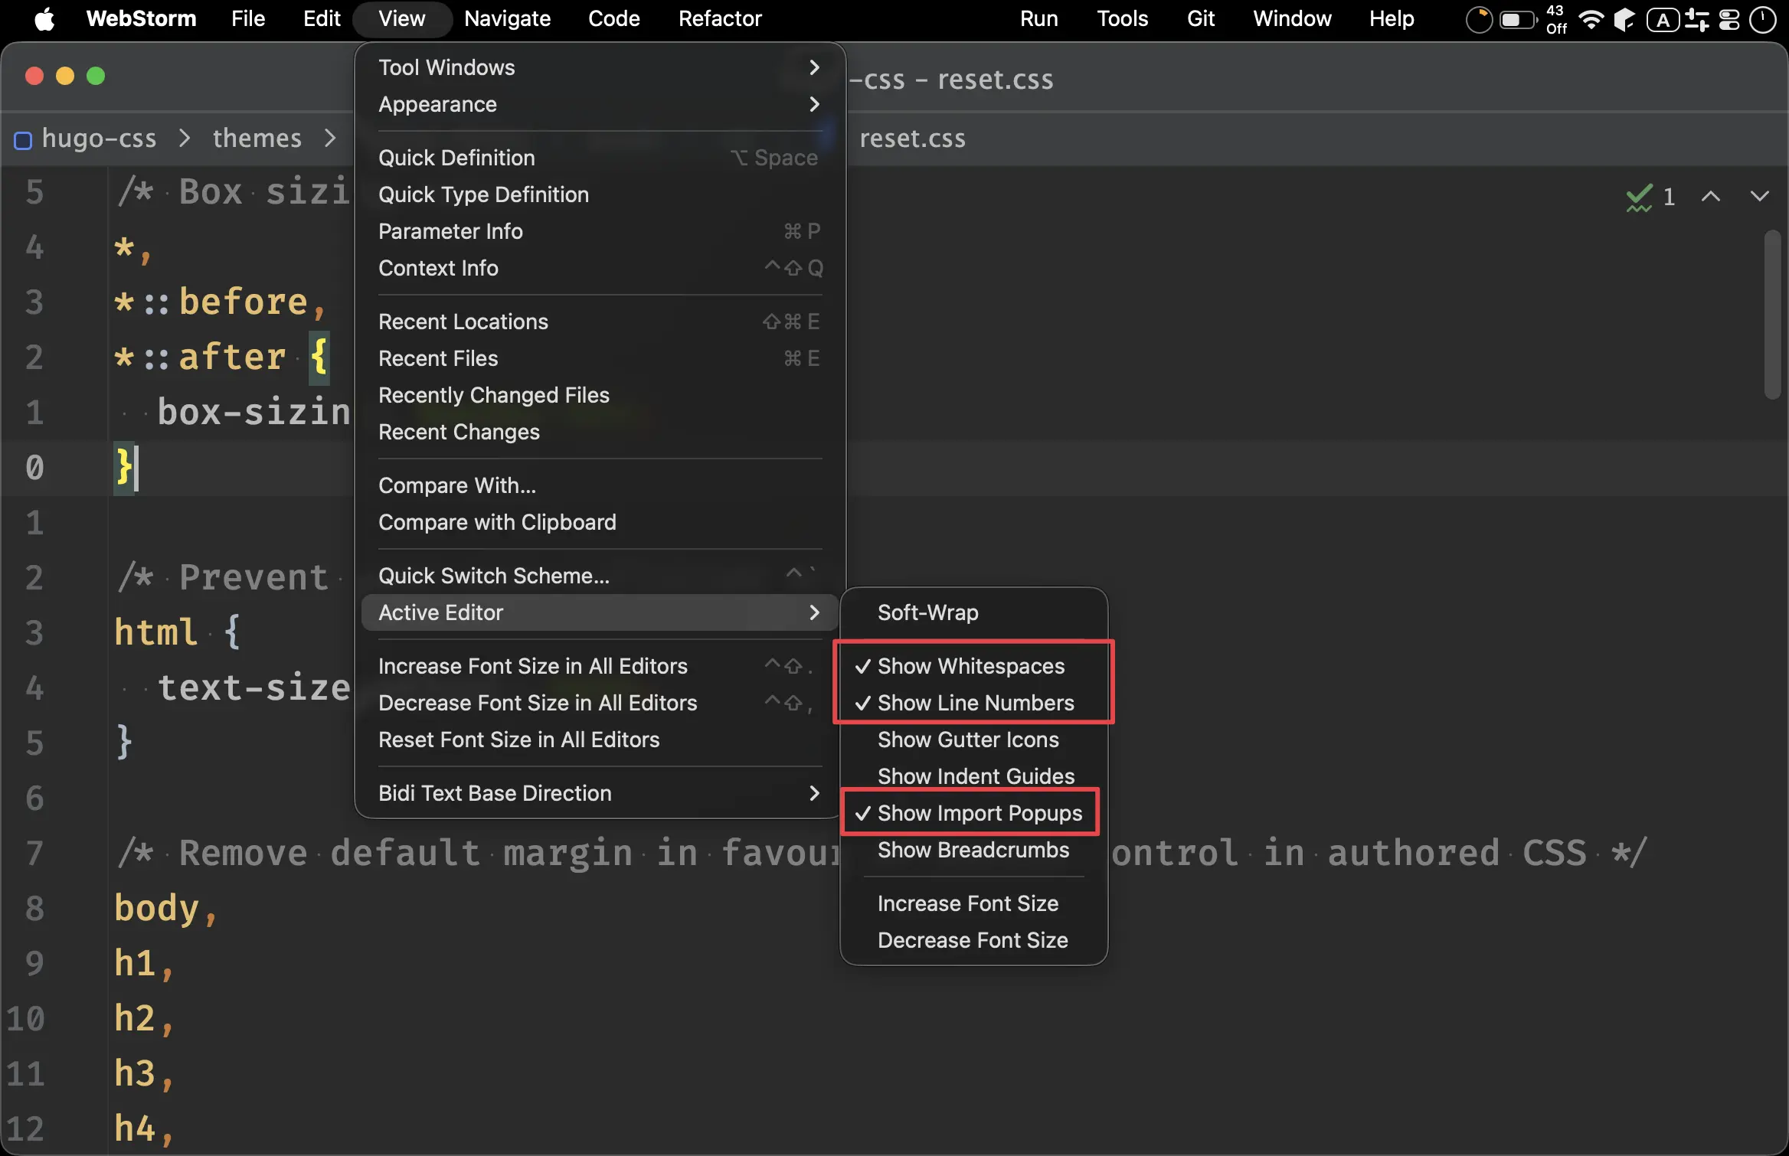1789x1156 pixels.
Task: Toggle Show Line Numbers off
Action: 975,703
